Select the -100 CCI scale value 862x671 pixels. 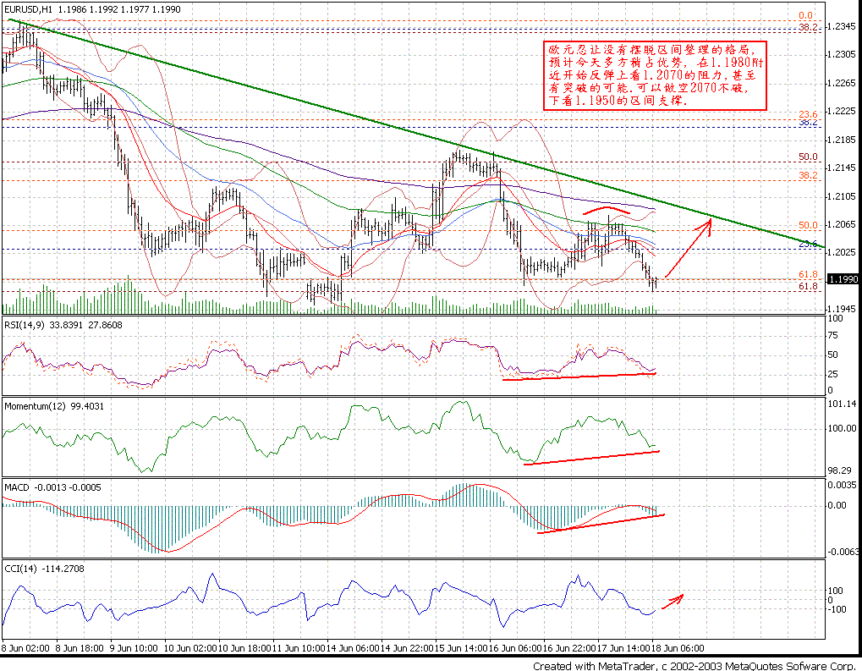tap(836, 609)
